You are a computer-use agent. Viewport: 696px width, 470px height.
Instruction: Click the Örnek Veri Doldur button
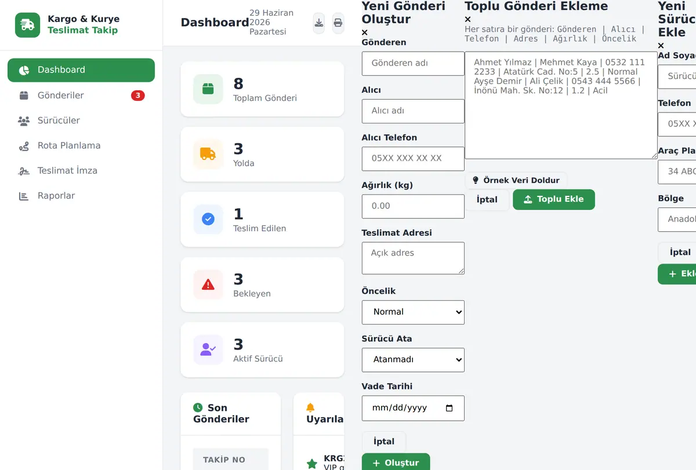pyautogui.click(x=516, y=180)
